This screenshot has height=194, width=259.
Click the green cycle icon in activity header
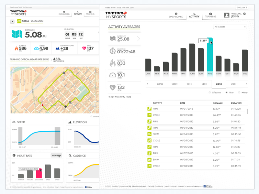(x=19, y=21)
